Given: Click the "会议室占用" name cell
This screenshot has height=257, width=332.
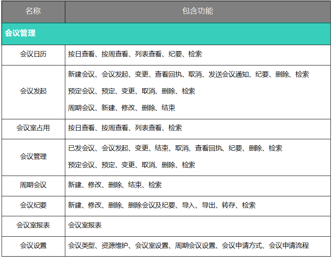Looking at the screenshot, I should pos(33,128).
